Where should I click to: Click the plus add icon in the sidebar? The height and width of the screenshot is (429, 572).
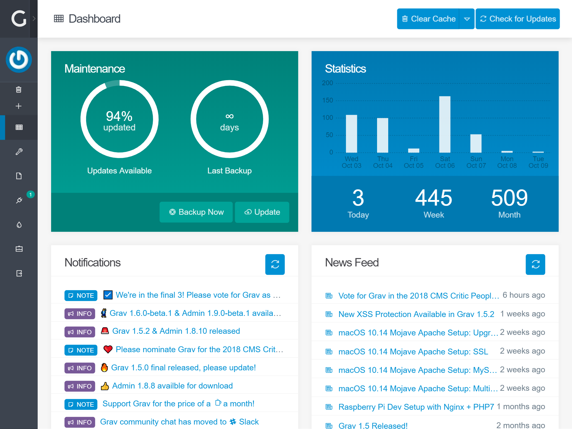point(19,106)
